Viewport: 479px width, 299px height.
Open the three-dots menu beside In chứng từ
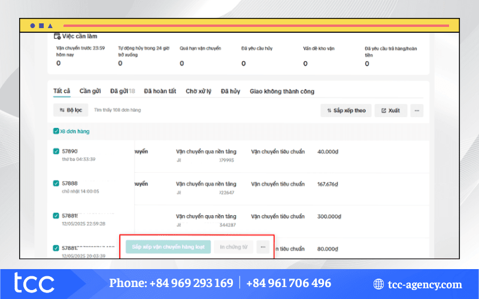click(x=263, y=247)
